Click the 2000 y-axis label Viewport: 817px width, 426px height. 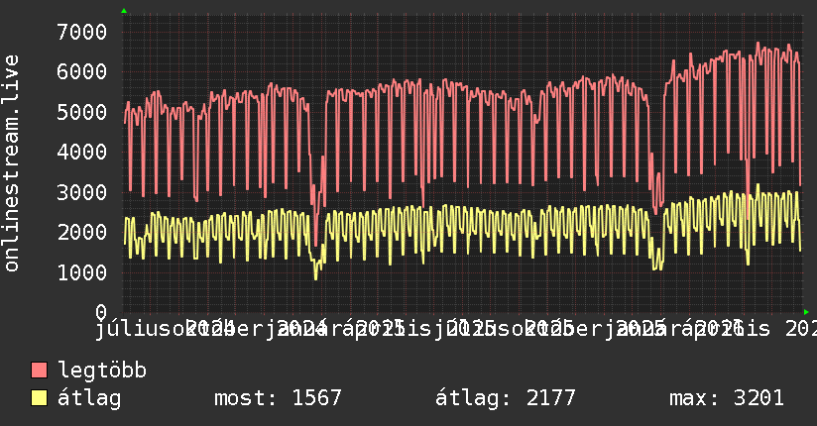point(82,233)
